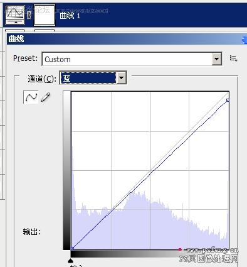Click the horizontal input gradient bar

point(150,254)
